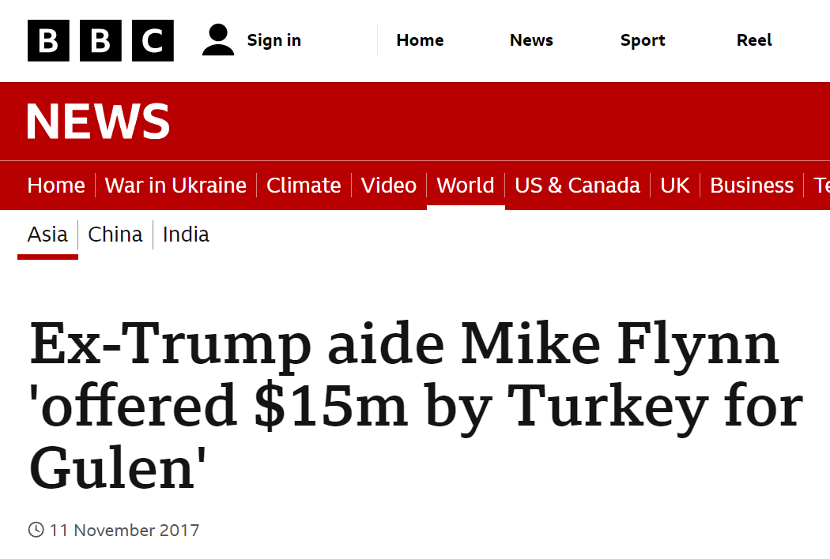The image size is (830, 559).
Task: Open the India sub-section
Action: 186,234
